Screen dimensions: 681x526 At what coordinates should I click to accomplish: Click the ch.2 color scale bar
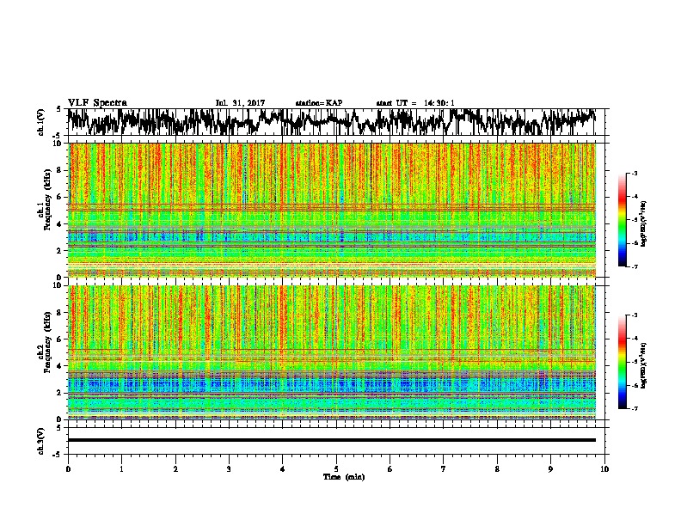tap(622, 362)
